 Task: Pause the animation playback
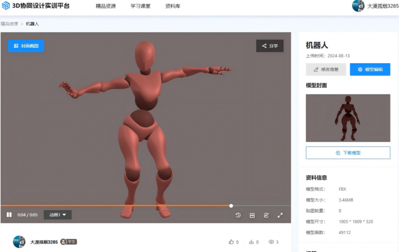click(9, 215)
